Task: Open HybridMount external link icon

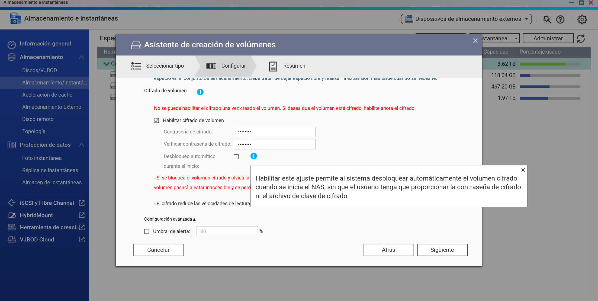Action: click(x=82, y=215)
